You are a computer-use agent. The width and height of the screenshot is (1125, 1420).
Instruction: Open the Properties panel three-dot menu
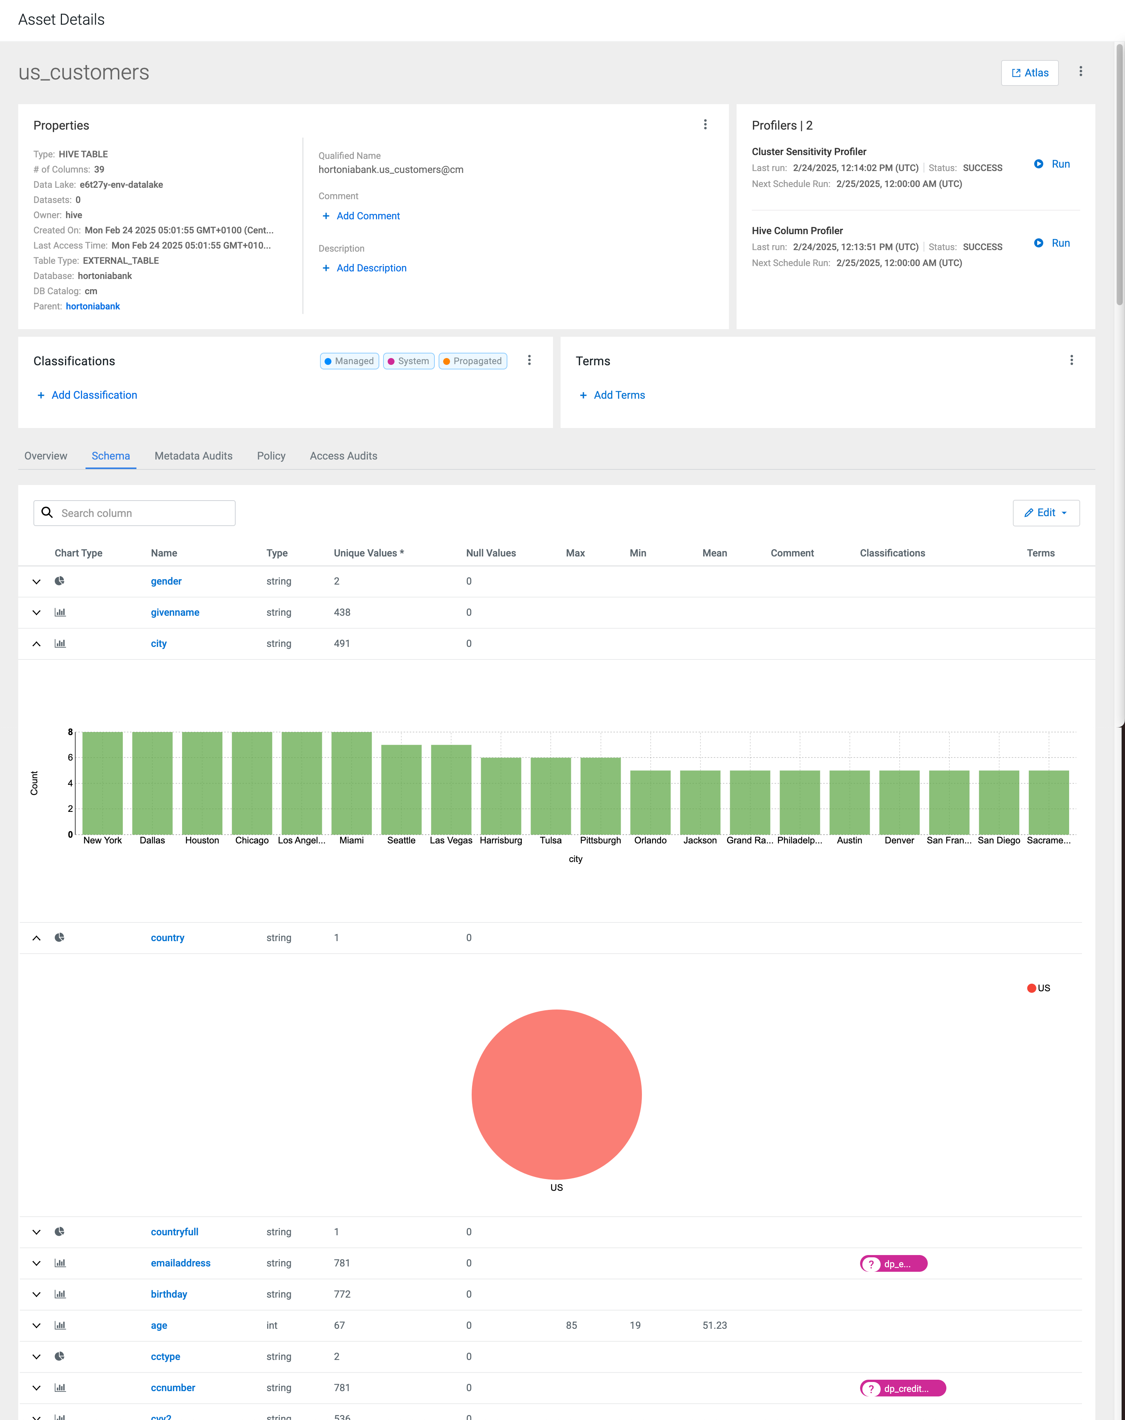point(705,125)
